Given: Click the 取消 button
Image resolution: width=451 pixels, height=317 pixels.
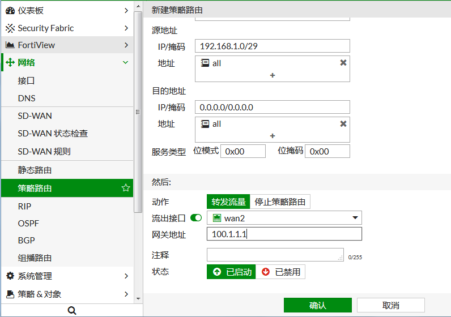Looking at the screenshot, I should pyautogui.click(x=391, y=305).
